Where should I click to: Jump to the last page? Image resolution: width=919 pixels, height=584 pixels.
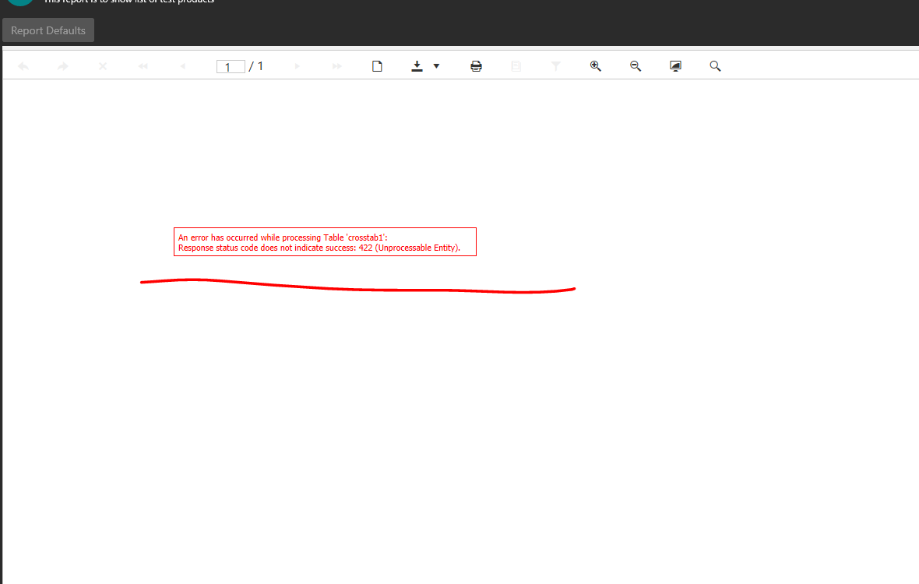337,66
